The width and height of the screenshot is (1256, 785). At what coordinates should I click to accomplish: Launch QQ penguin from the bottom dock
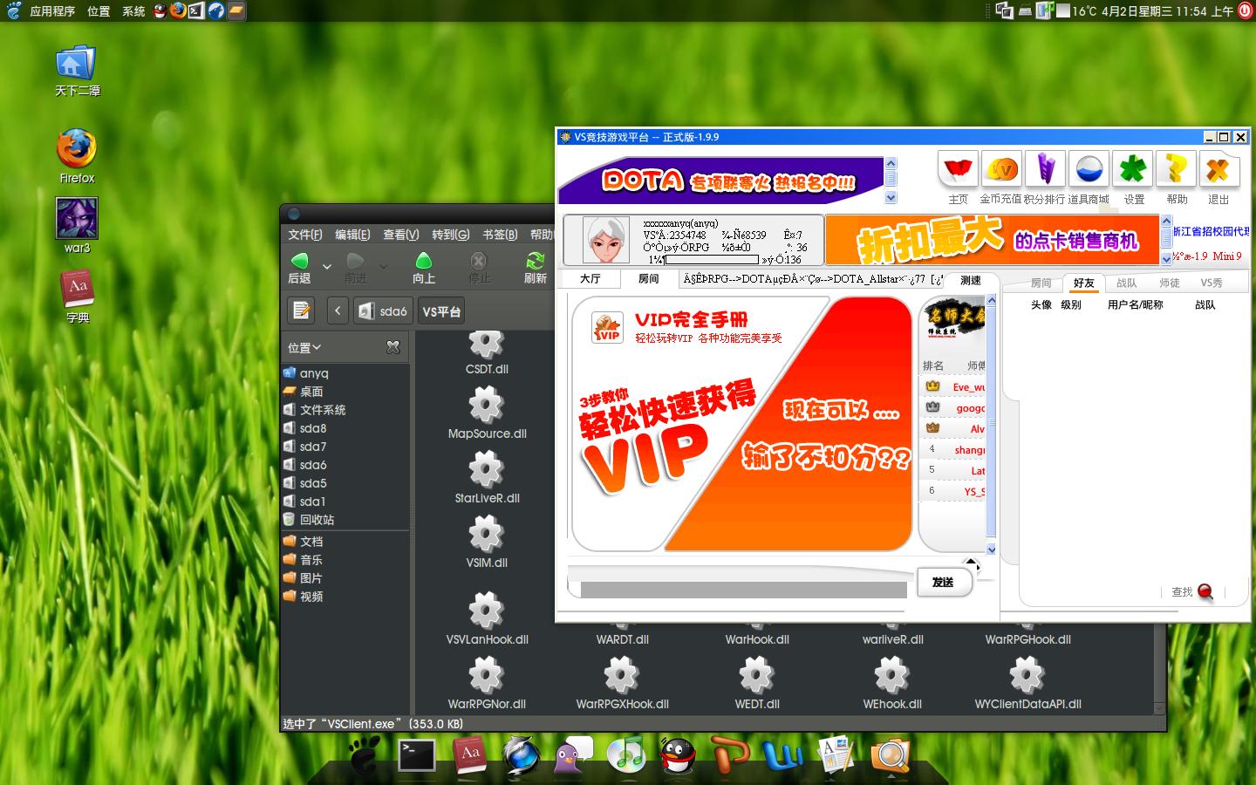point(678,754)
